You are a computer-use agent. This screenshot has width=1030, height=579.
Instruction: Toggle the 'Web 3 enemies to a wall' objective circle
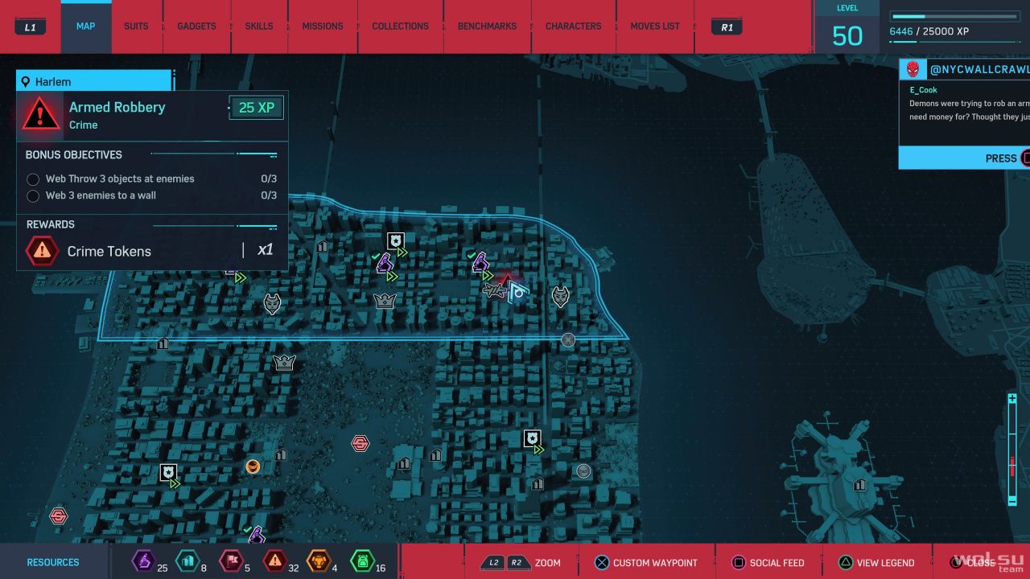pyautogui.click(x=33, y=195)
